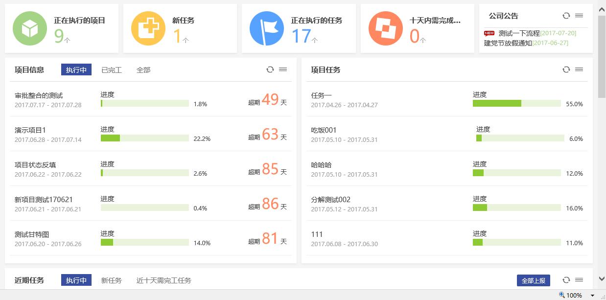
Task: Refresh the 项目任务 panel
Action: click(566, 69)
